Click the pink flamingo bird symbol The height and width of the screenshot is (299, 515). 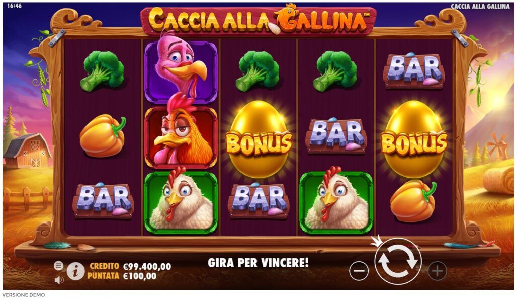pyautogui.click(x=181, y=67)
